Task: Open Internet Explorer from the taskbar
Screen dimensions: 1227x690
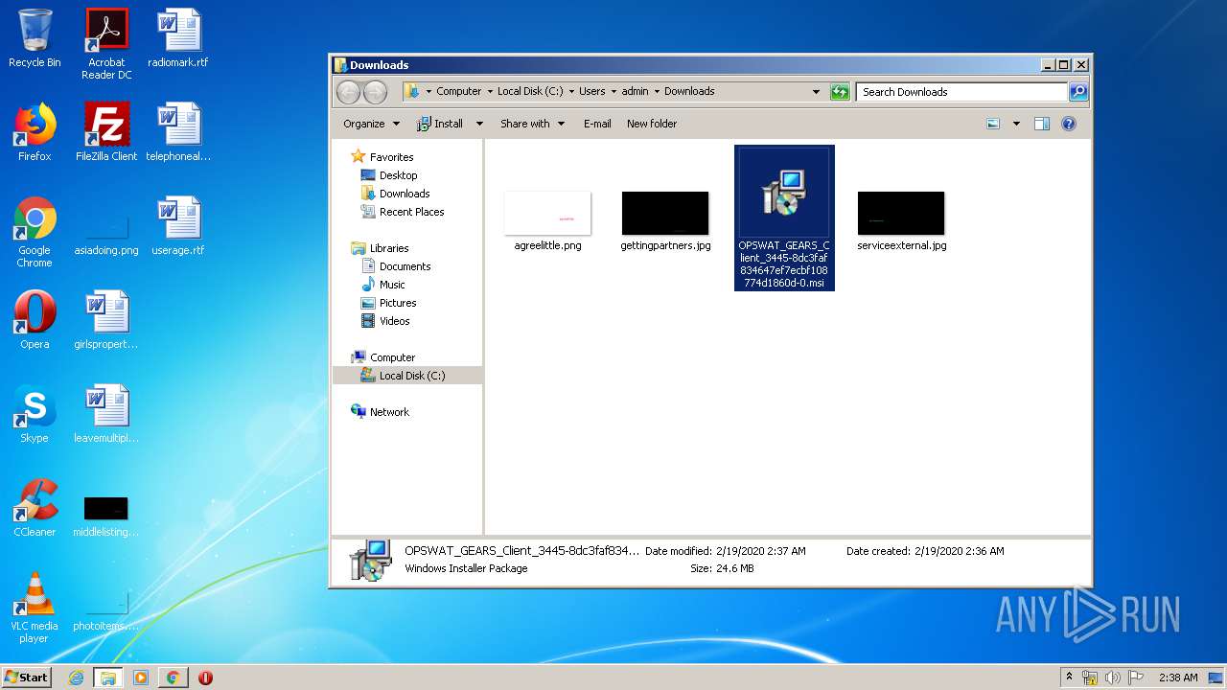Action: 77,678
